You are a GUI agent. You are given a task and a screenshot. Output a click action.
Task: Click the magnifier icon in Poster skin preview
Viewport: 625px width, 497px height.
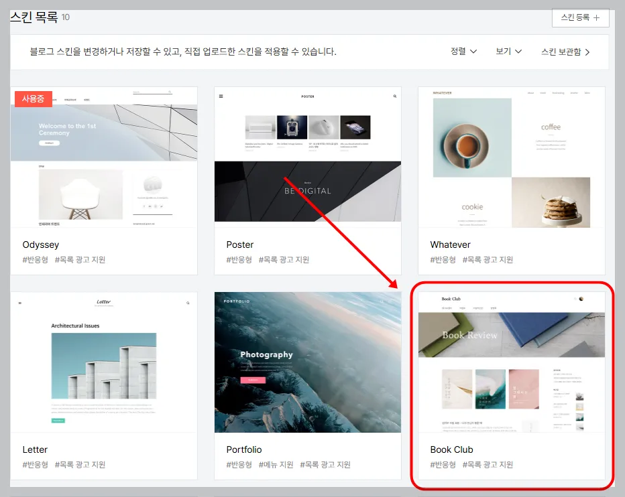pyautogui.click(x=394, y=96)
